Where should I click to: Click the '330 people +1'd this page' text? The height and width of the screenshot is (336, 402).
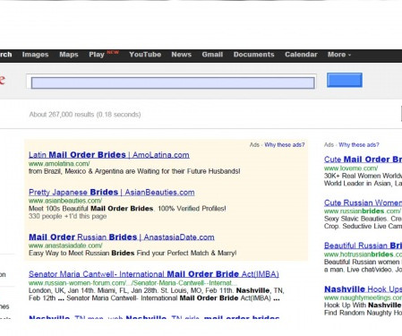coord(67,216)
